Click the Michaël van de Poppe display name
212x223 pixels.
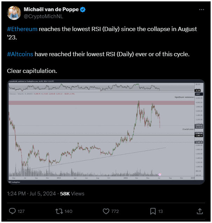click(51, 10)
